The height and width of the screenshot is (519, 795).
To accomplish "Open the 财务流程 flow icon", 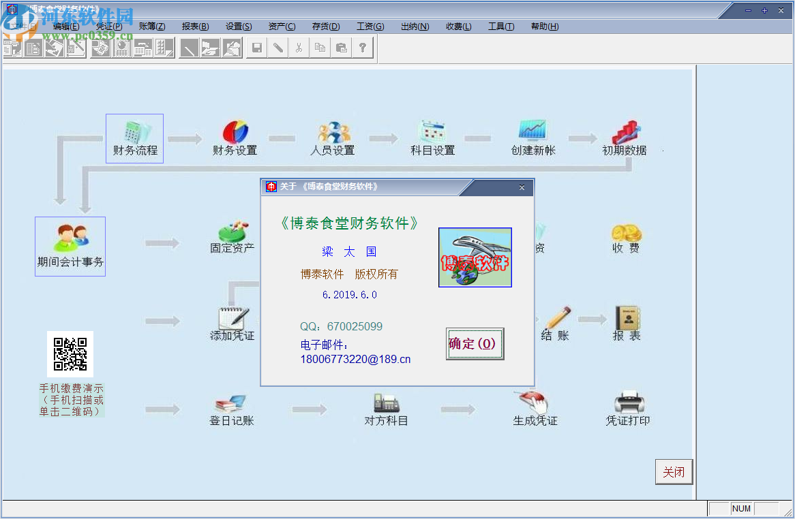I will (x=134, y=138).
